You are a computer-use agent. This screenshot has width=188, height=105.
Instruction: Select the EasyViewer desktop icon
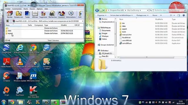[20, 91]
